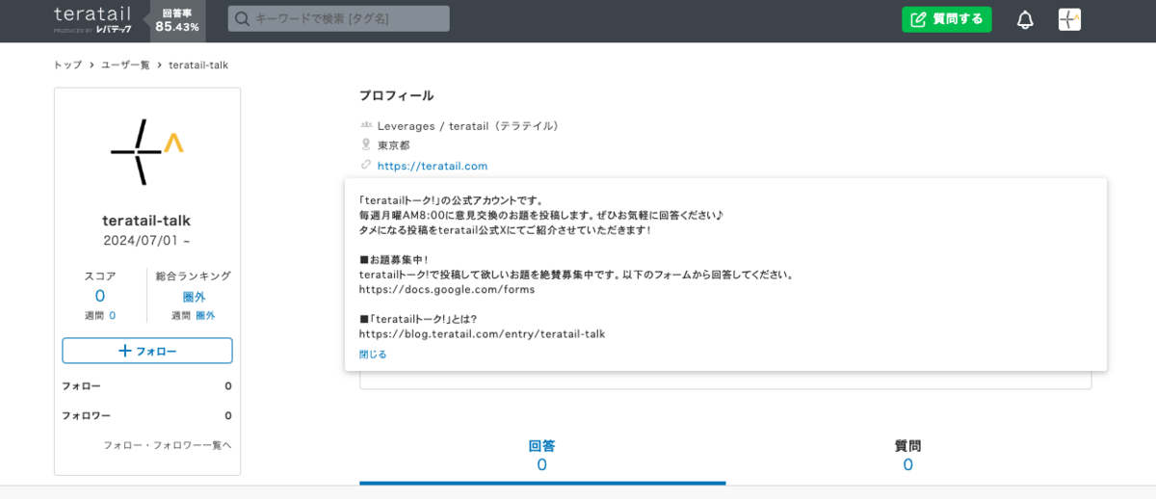
Task: Click the location pin icon beside 東京都
Action: point(366,144)
